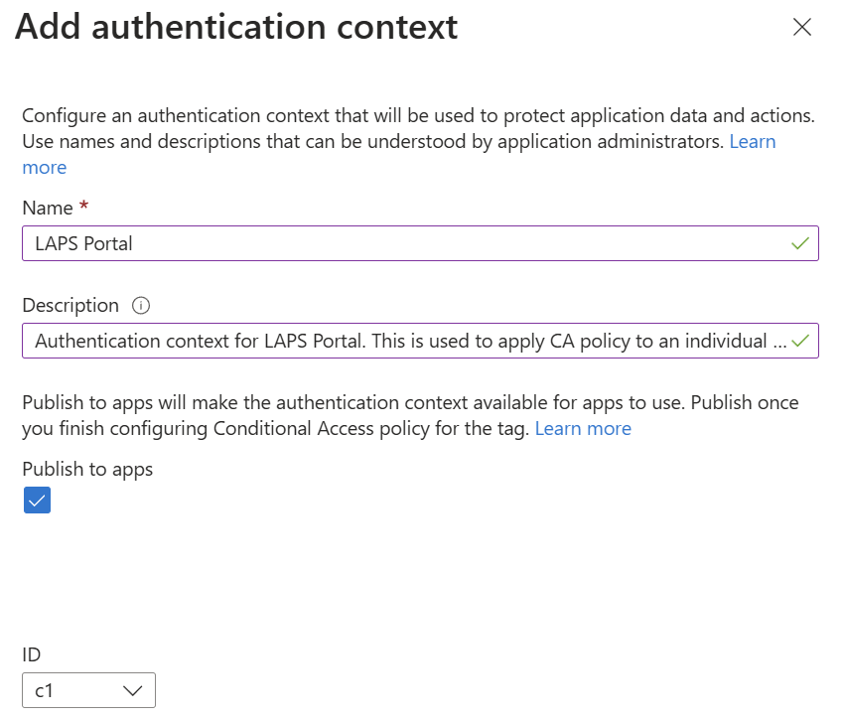The image size is (843, 719).
Task: Select the c1 value in ID box
Action: point(45,690)
